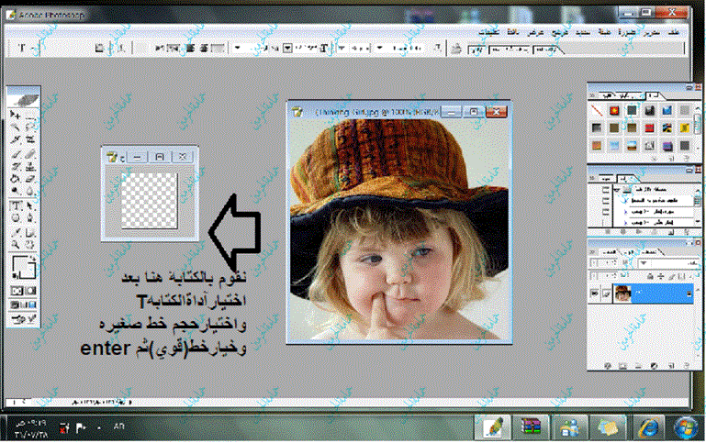
Task: Click the delete layer trash button
Action: click(x=685, y=367)
